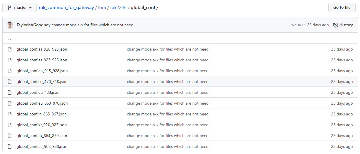Click file icon beside global_conf.ru_864_870.json

[x=10, y=136]
